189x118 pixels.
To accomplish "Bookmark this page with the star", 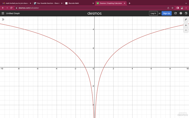I will tap(173, 8).
